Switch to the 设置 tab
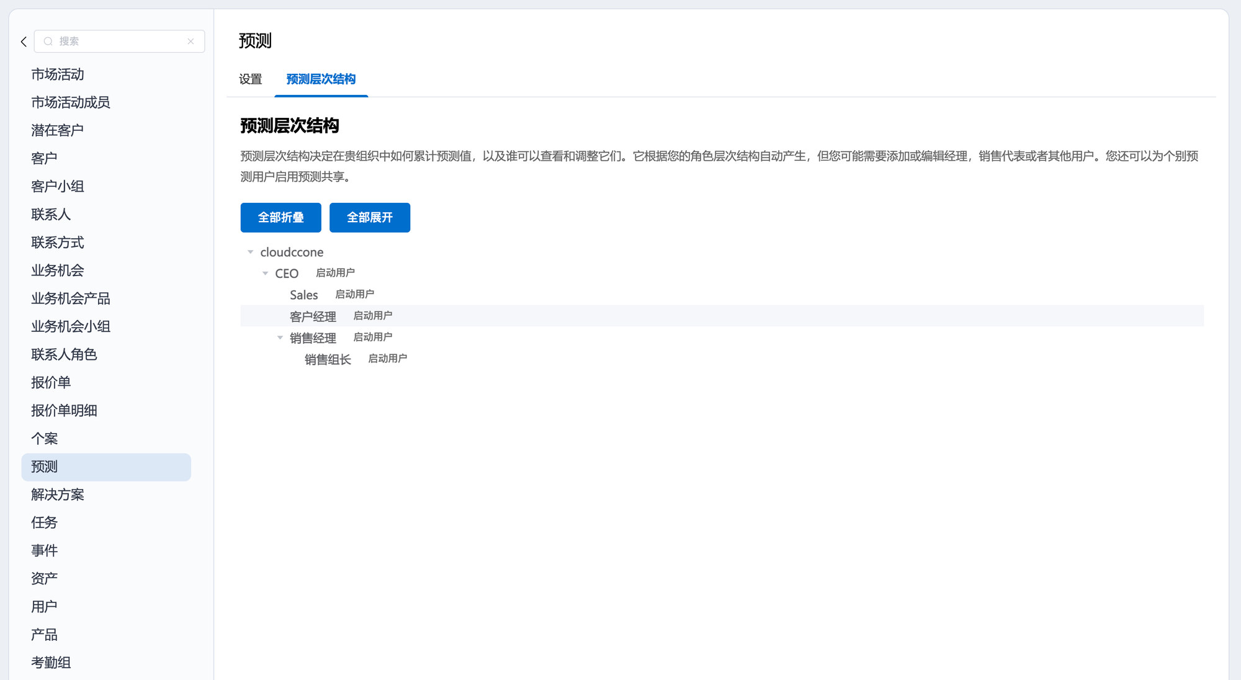1241x680 pixels. [251, 79]
